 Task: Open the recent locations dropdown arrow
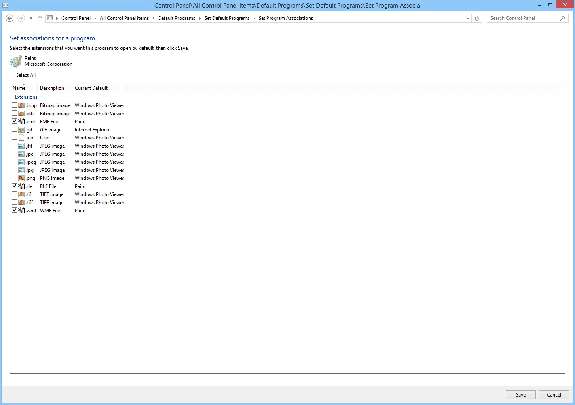click(x=31, y=18)
